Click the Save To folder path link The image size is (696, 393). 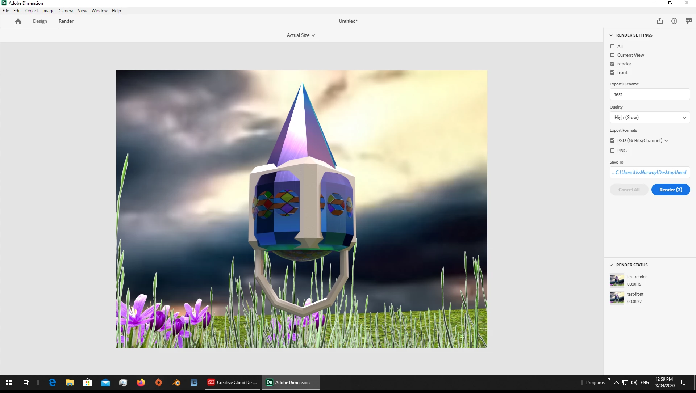tap(650, 172)
